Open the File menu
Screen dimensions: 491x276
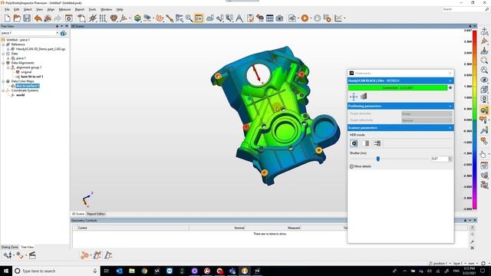click(7, 10)
